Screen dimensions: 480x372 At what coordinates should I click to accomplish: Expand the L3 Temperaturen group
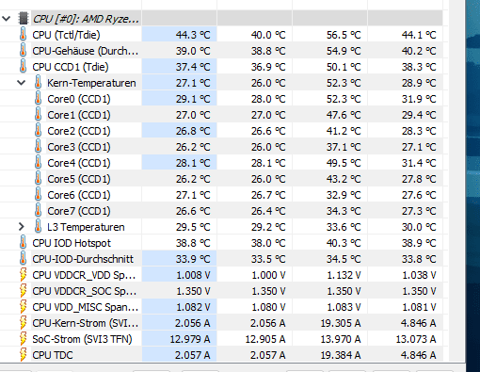point(21,227)
